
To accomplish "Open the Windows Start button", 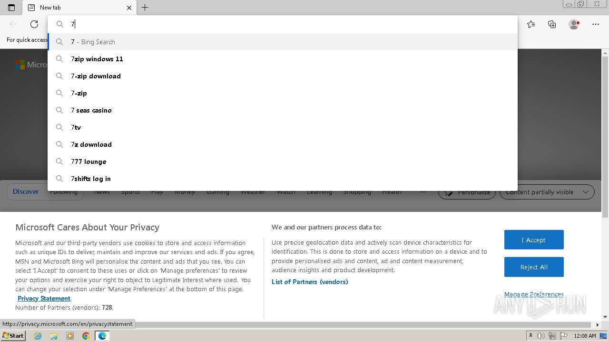I will [x=13, y=336].
